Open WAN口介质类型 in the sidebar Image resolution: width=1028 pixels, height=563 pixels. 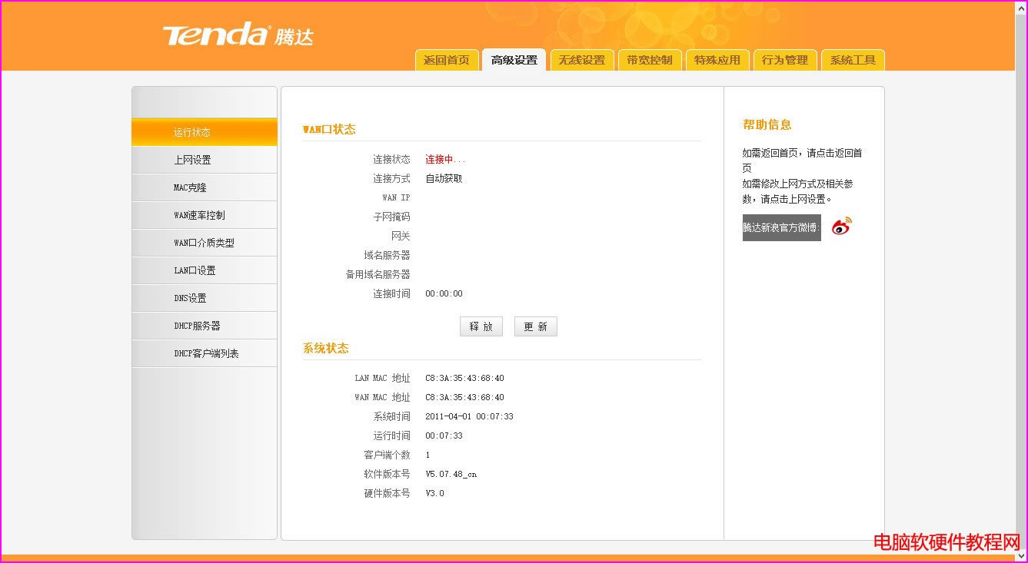click(x=205, y=243)
